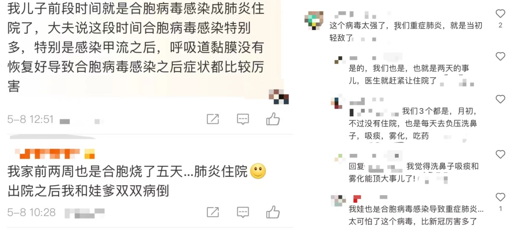Thumbs up the 5-8 10:28 comment
The width and height of the screenshot is (515, 231).
point(273,212)
